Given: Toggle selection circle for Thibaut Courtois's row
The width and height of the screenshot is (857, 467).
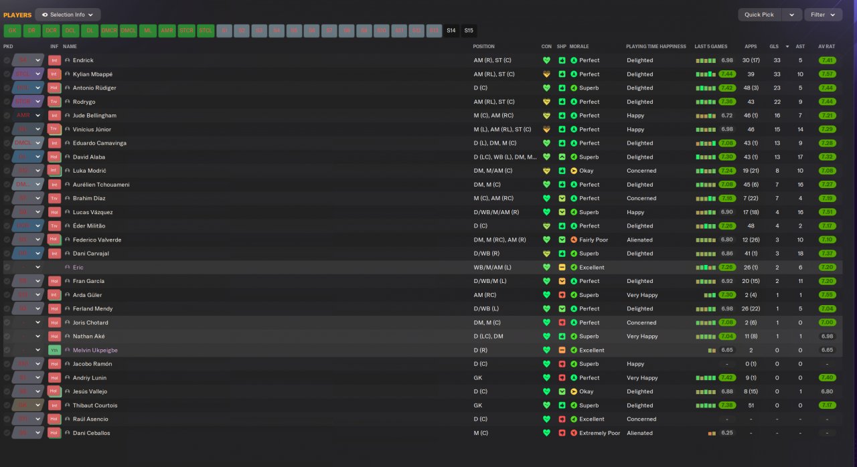Looking at the screenshot, I should tap(7, 405).
